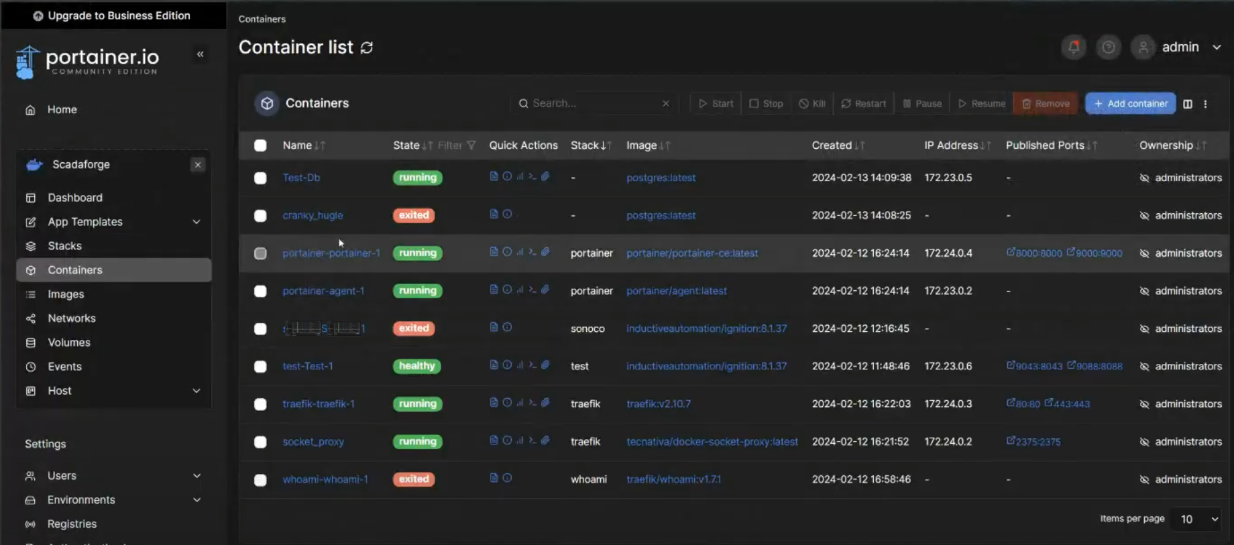The height and width of the screenshot is (545, 1234).
Task: Close the Scadaforge environment
Action: click(x=198, y=164)
